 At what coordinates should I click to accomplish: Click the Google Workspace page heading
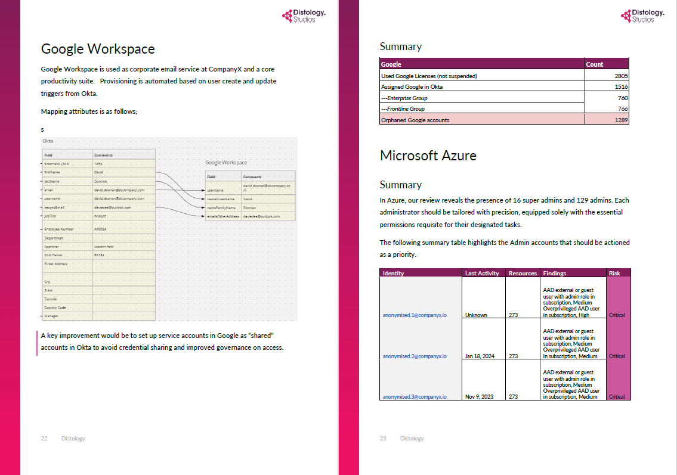[x=98, y=49]
